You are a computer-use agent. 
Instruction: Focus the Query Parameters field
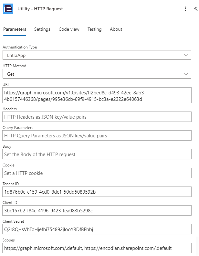coord(97,135)
